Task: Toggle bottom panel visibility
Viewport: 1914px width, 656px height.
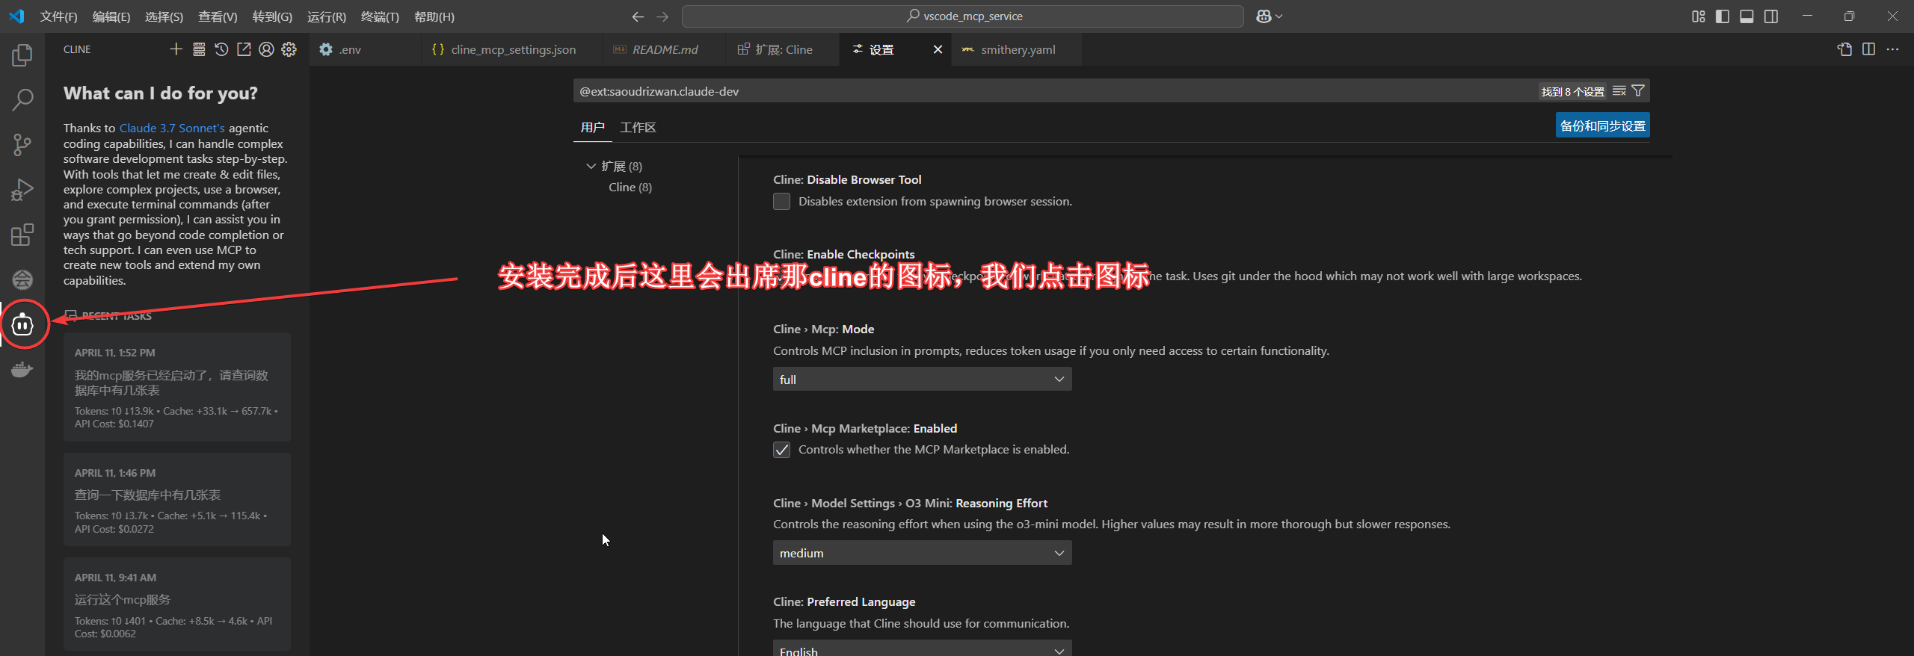Action: click(x=1747, y=16)
